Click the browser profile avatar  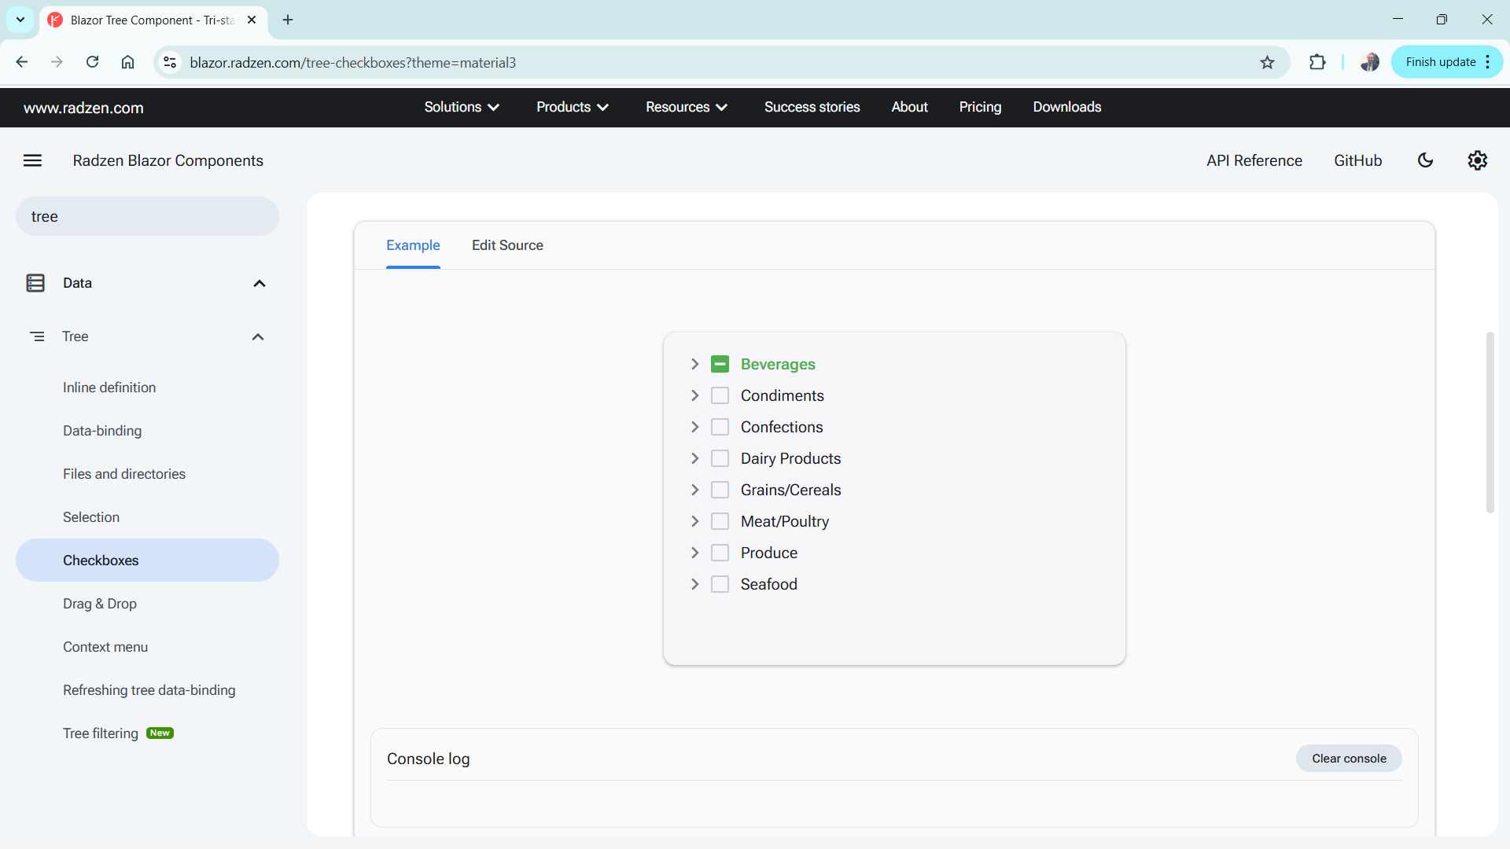(x=1369, y=62)
